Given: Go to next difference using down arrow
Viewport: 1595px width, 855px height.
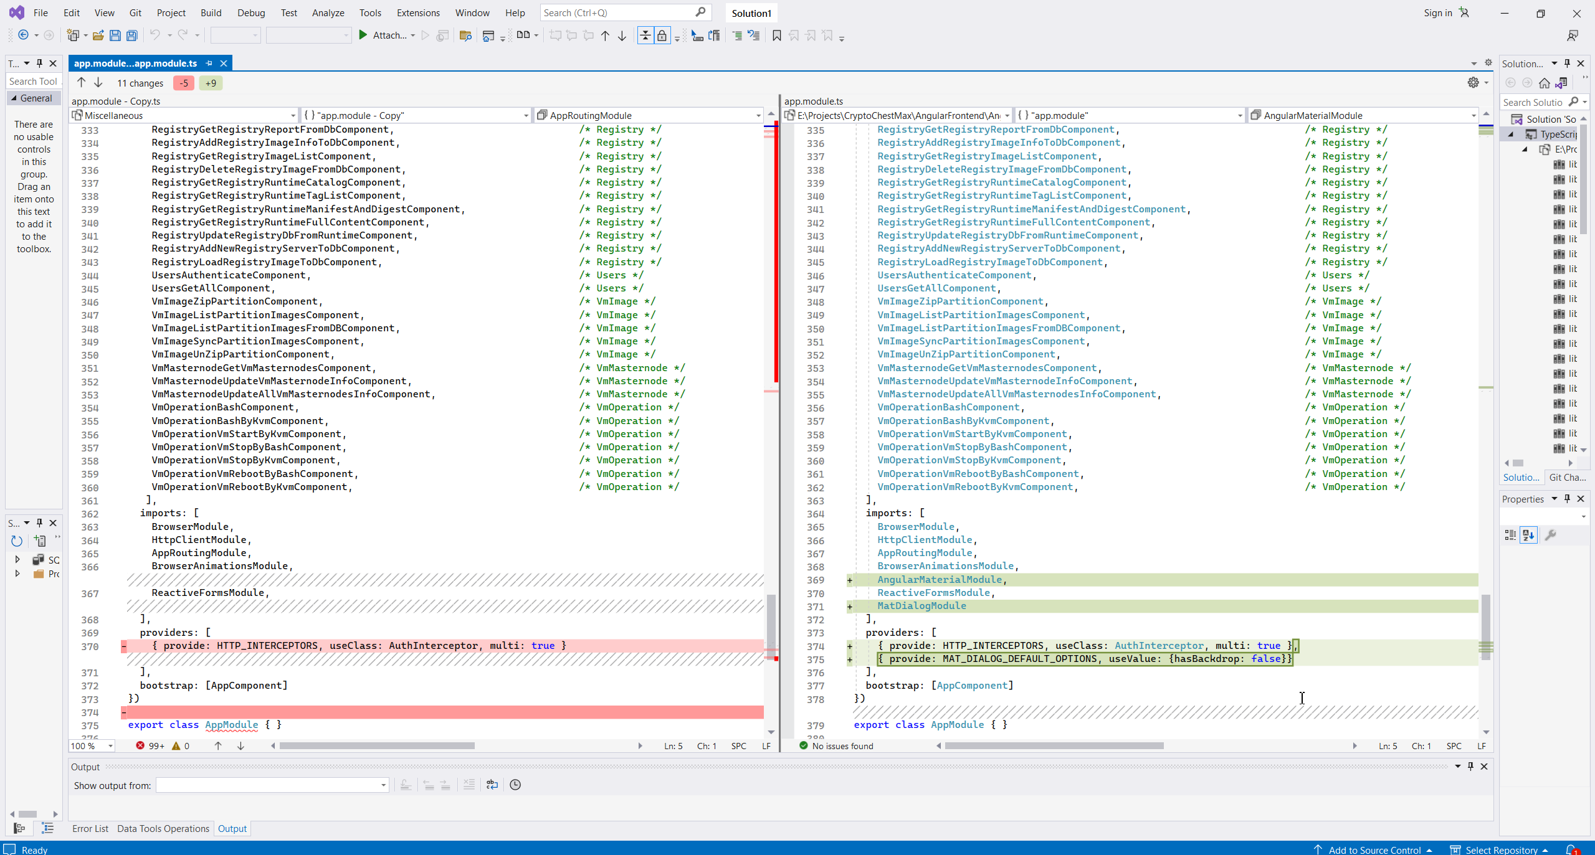Looking at the screenshot, I should [98, 83].
